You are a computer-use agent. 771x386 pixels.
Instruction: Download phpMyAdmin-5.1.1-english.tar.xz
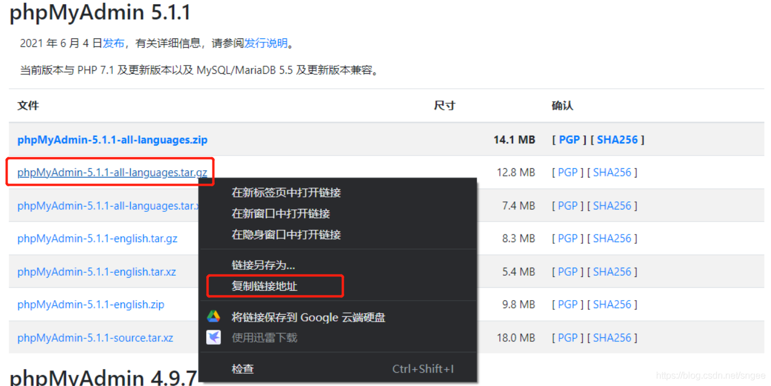point(96,272)
